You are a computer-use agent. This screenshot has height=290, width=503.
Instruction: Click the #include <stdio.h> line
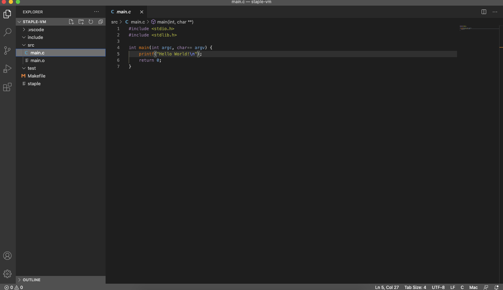[x=152, y=29]
